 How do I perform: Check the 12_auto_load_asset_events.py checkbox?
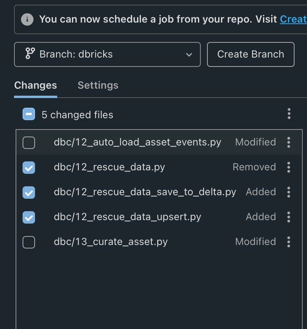[x=29, y=143]
